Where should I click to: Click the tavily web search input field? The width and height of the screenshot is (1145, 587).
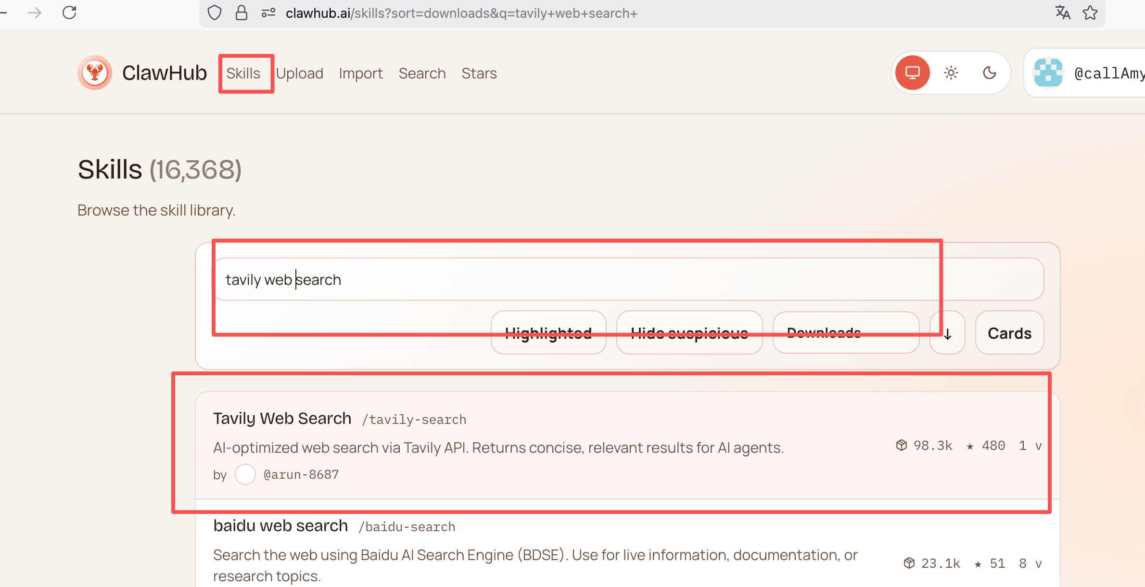click(625, 280)
